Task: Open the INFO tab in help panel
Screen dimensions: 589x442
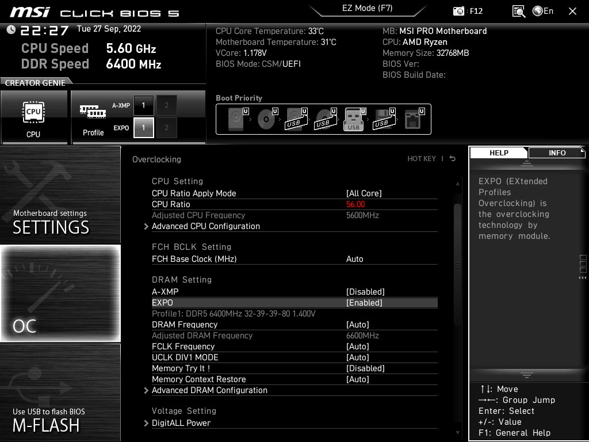Action: point(556,153)
